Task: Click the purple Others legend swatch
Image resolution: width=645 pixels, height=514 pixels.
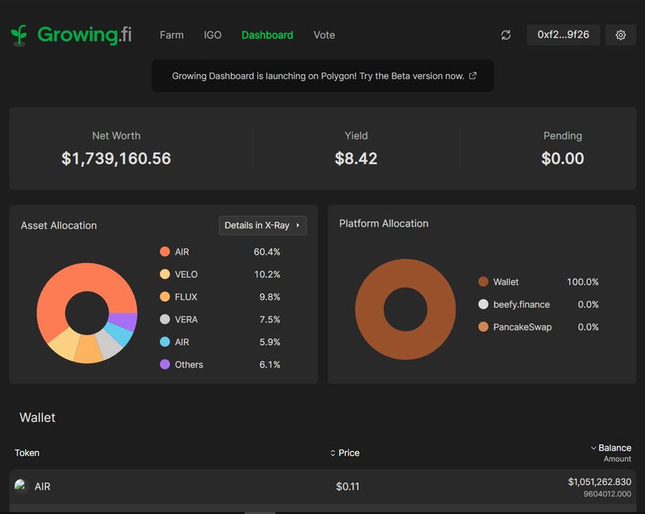Action: (x=165, y=365)
